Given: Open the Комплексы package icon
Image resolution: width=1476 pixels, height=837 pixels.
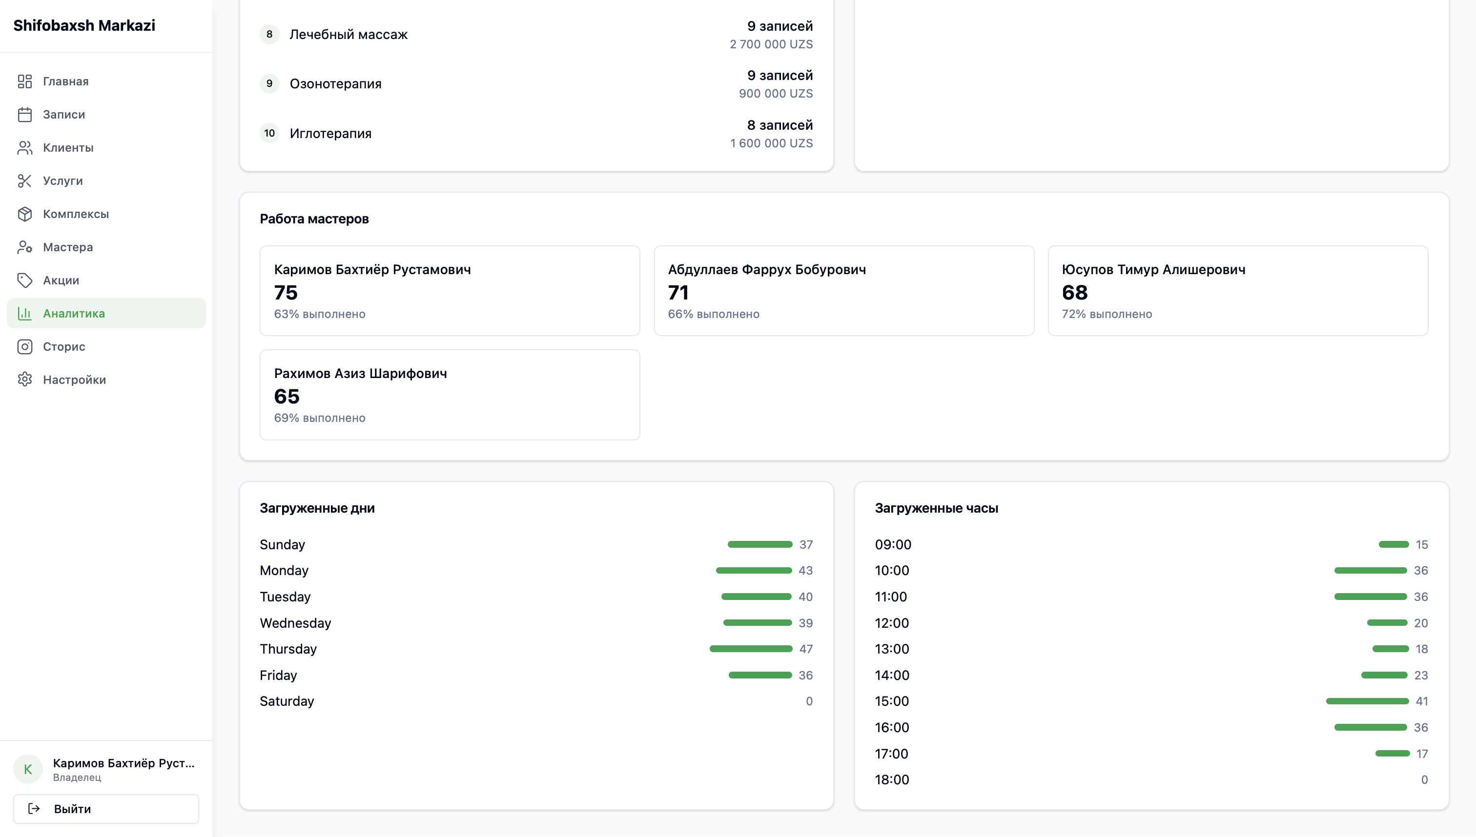Looking at the screenshot, I should click(25, 214).
